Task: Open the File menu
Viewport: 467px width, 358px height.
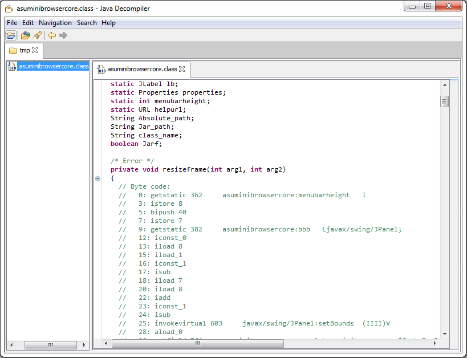Action: click(x=12, y=23)
